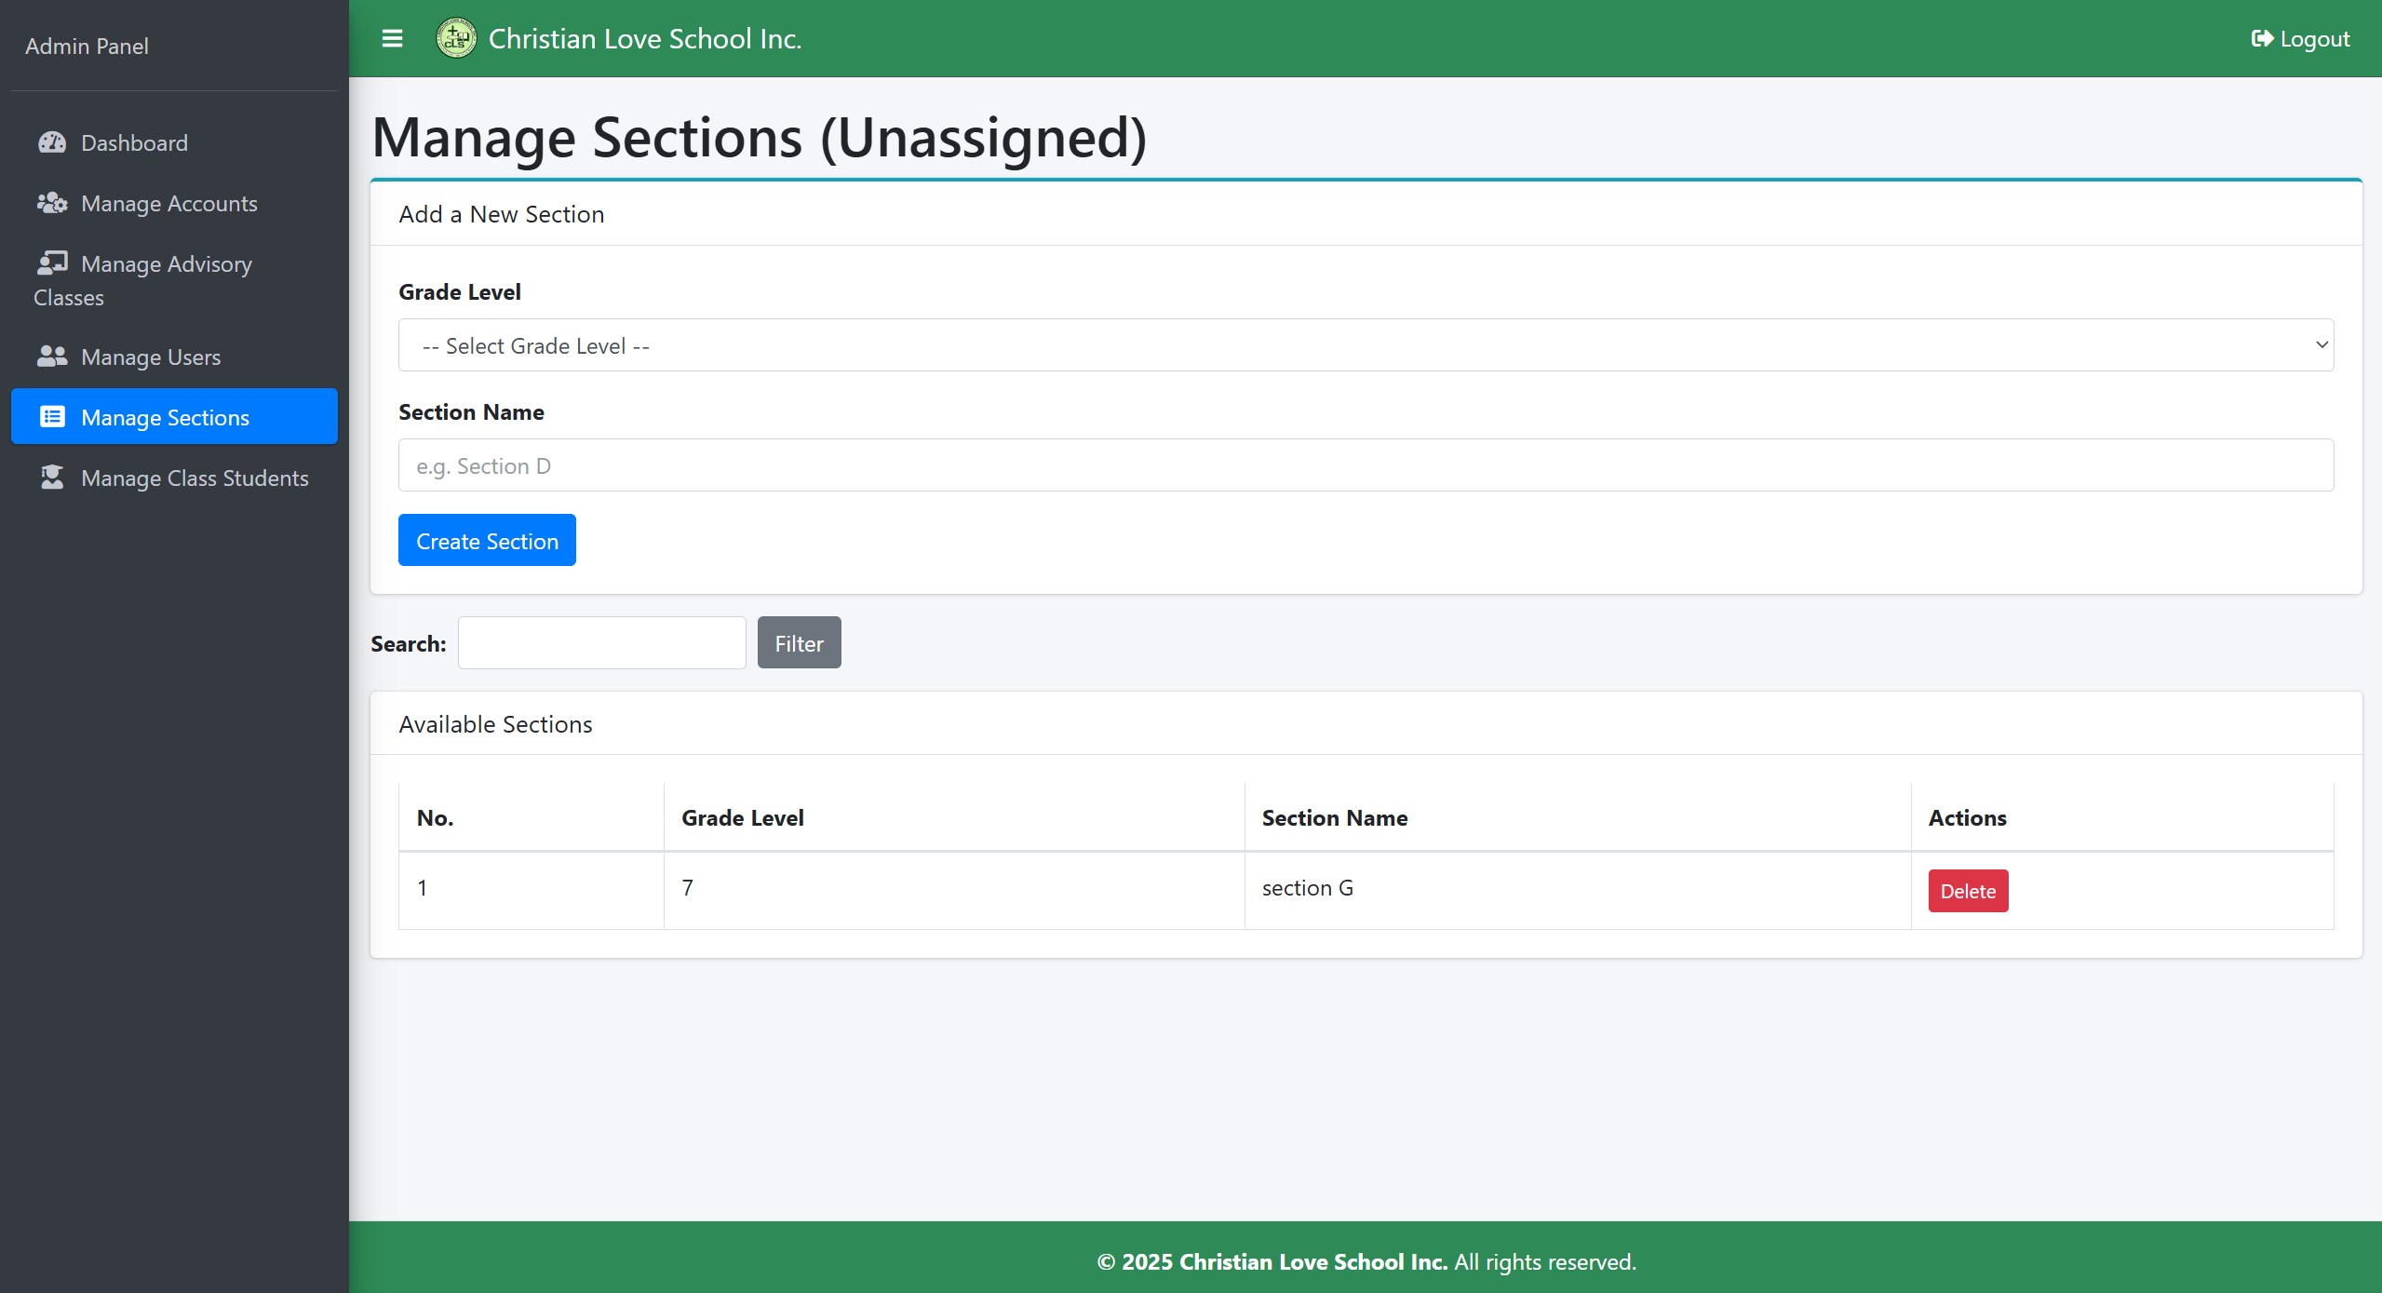Click the Manage Accounts users-cog icon
The image size is (2382, 1293).
(x=52, y=203)
